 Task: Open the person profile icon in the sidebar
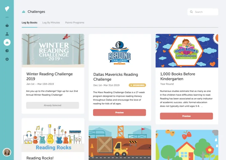click(7, 34)
